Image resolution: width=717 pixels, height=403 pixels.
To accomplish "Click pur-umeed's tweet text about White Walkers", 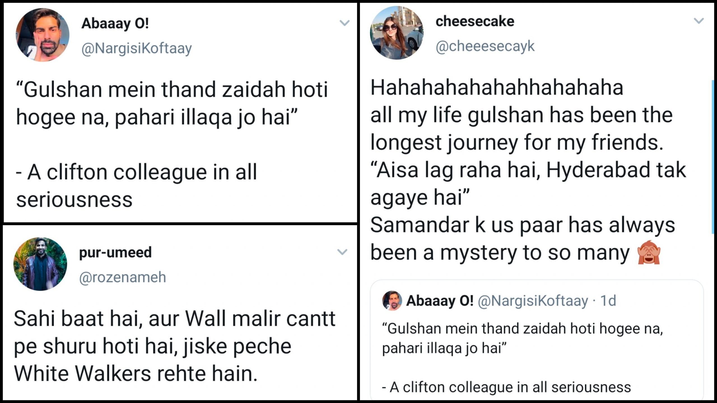I will click(x=174, y=346).
